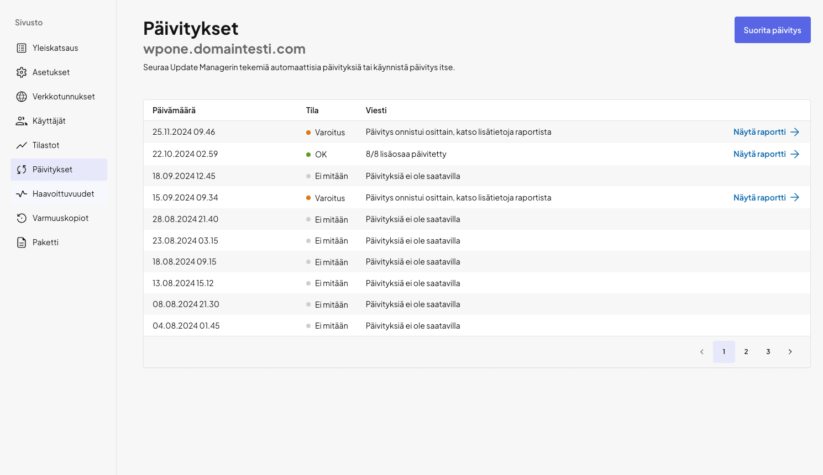823x475 pixels.
Task: Go to previous page with left chevron
Action: [x=701, y=352]
